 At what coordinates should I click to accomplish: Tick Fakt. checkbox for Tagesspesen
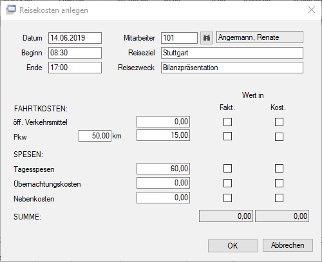pyautogui.click(x=227, y=169)
